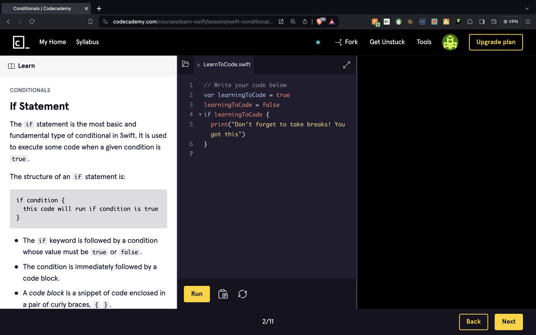
Task: Open the browser tab list dropdown chevron
Action: (x=526, y=8)
